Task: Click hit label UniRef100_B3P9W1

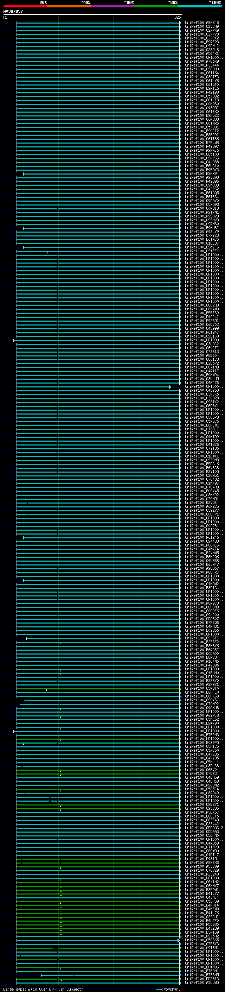Action: pos(201,890)
